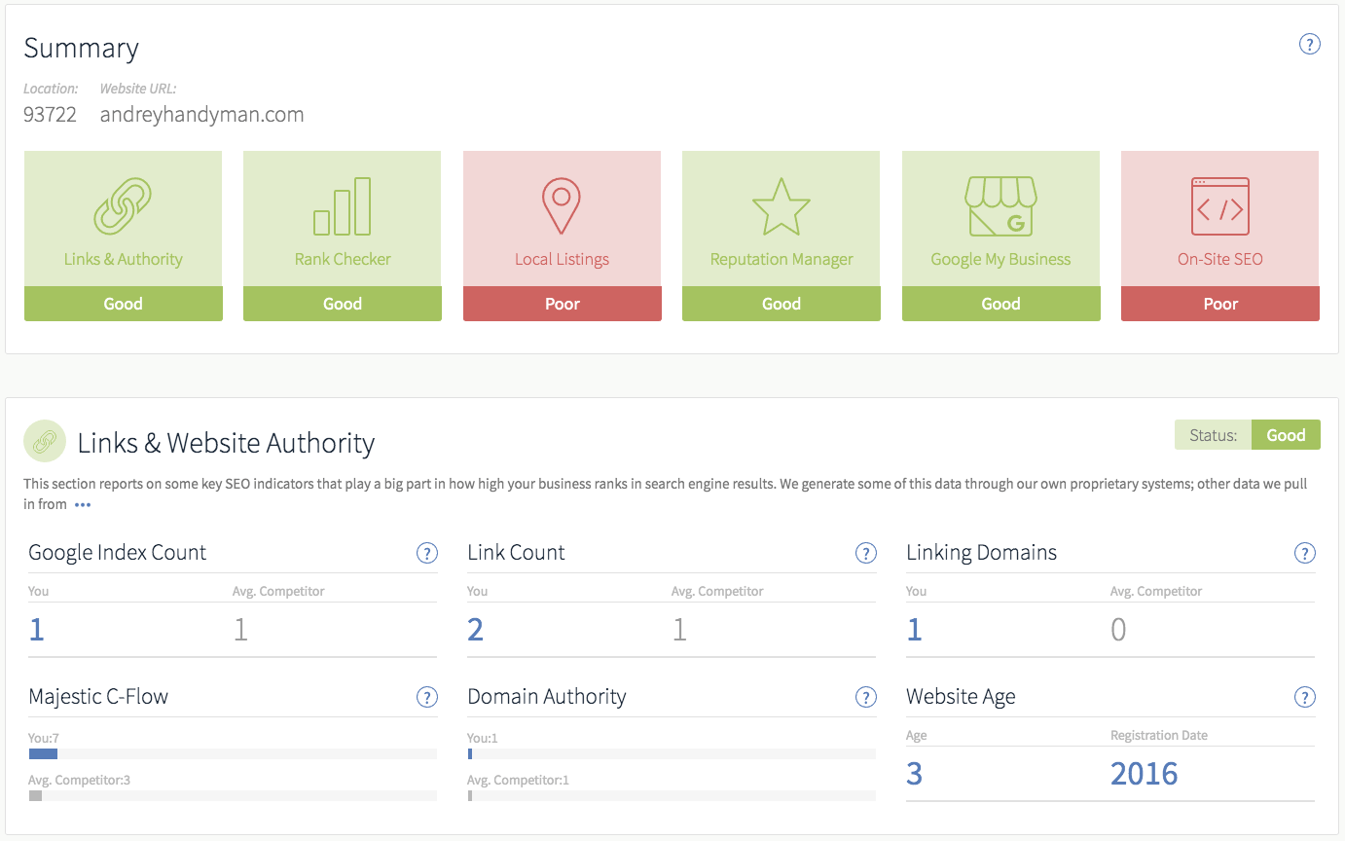This screenshot has height=841, width=1345.
Task: Open the Domain Authority help tooltip
Action: [x=866, y=697]
